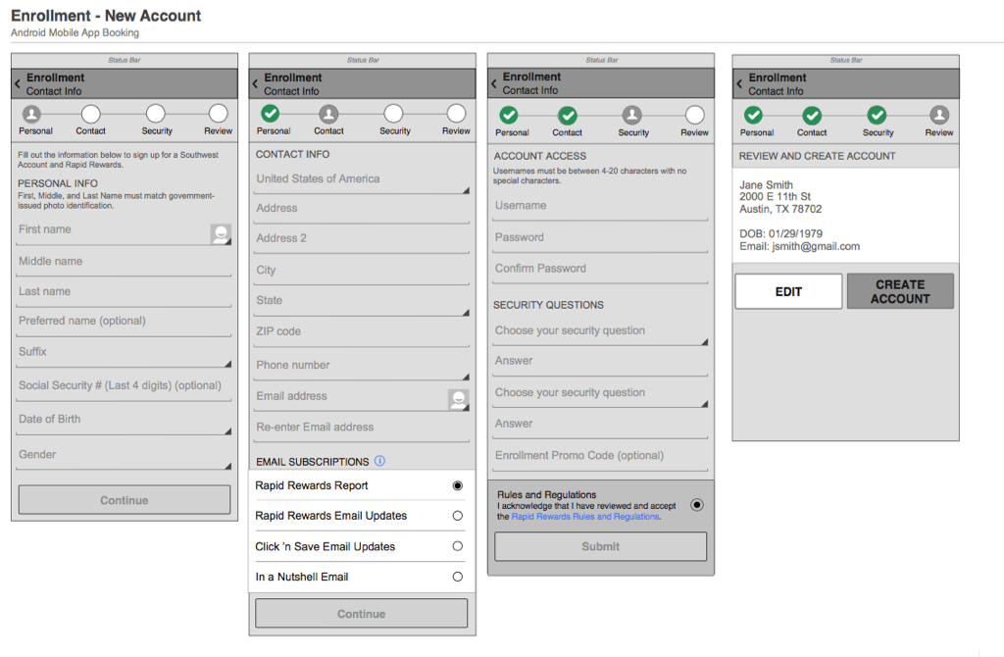Open the first security question dropdown
The width and height of the screenshot is (1004, 657).
click(x=599, y=331)
